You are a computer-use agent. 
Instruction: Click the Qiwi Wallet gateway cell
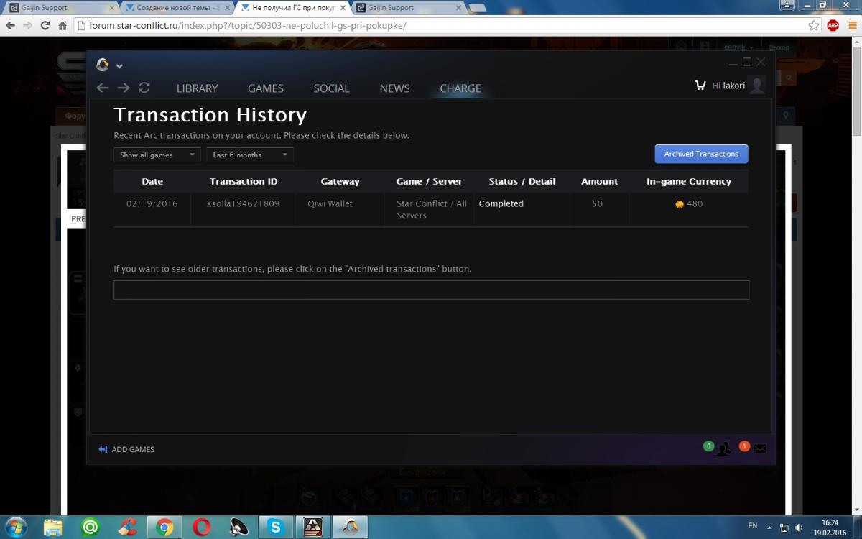[330, 203]
